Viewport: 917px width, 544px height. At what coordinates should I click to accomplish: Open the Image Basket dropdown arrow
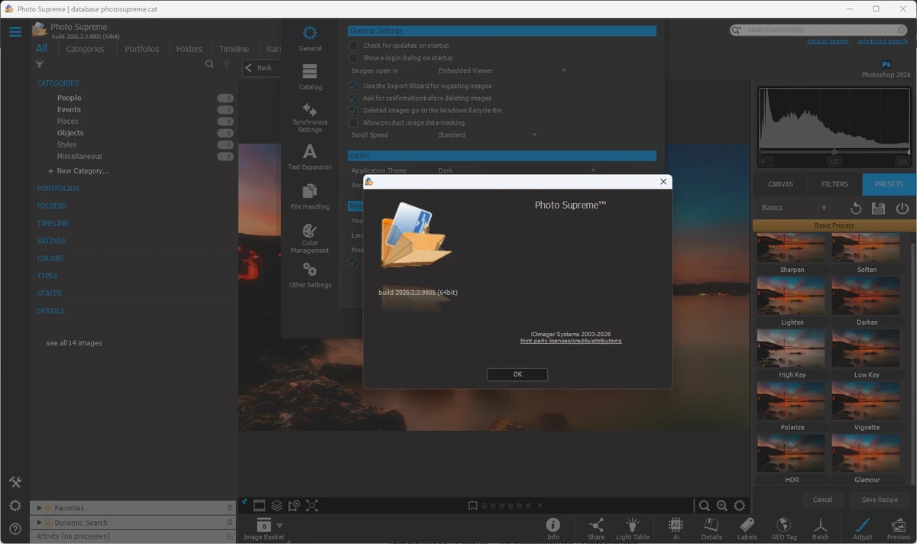click(280, 526)
